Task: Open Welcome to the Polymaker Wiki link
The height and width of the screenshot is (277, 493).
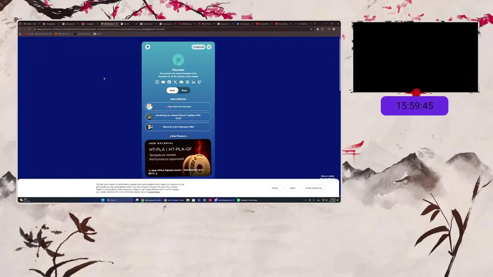Action: (178, 127)
